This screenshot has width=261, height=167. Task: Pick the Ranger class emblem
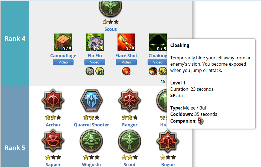pos(130,101)
